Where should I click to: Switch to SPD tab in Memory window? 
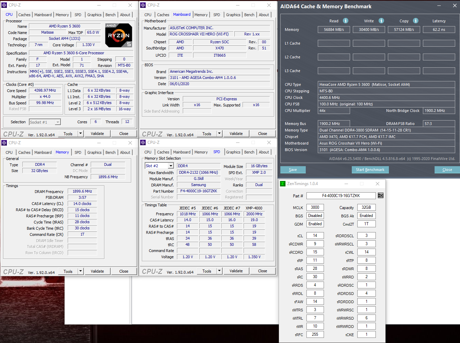click(x=78, y=152)
